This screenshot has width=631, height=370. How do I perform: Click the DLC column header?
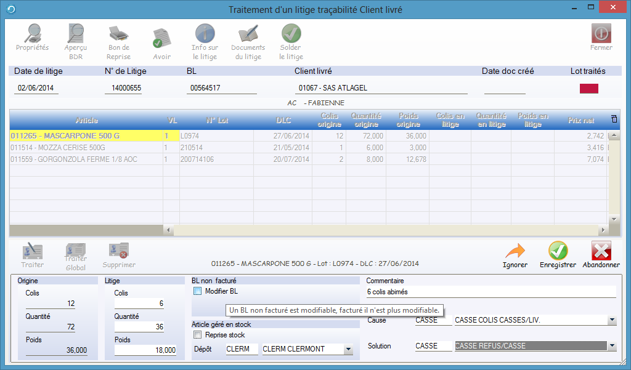click(283, 120)
